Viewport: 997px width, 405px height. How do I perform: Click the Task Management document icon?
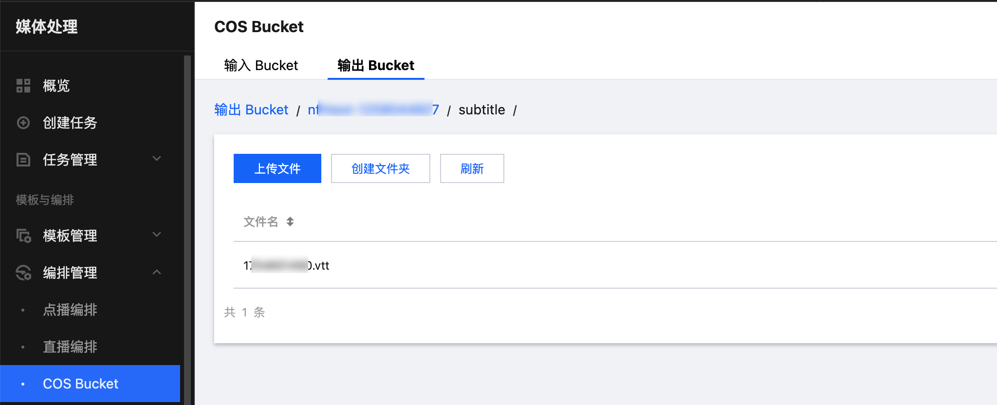tap(23, 160)
